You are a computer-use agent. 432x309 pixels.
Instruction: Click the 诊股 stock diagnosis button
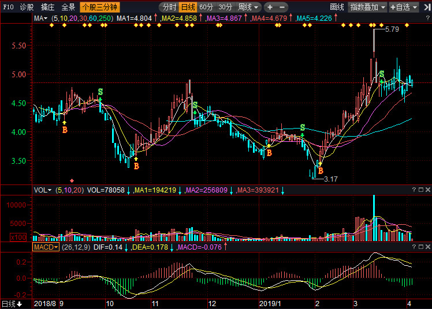click(x=27, y=7)
